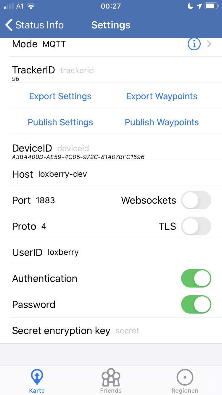Tap the back arrow to Status Info
Screen dimensions: 222x395
9,25
